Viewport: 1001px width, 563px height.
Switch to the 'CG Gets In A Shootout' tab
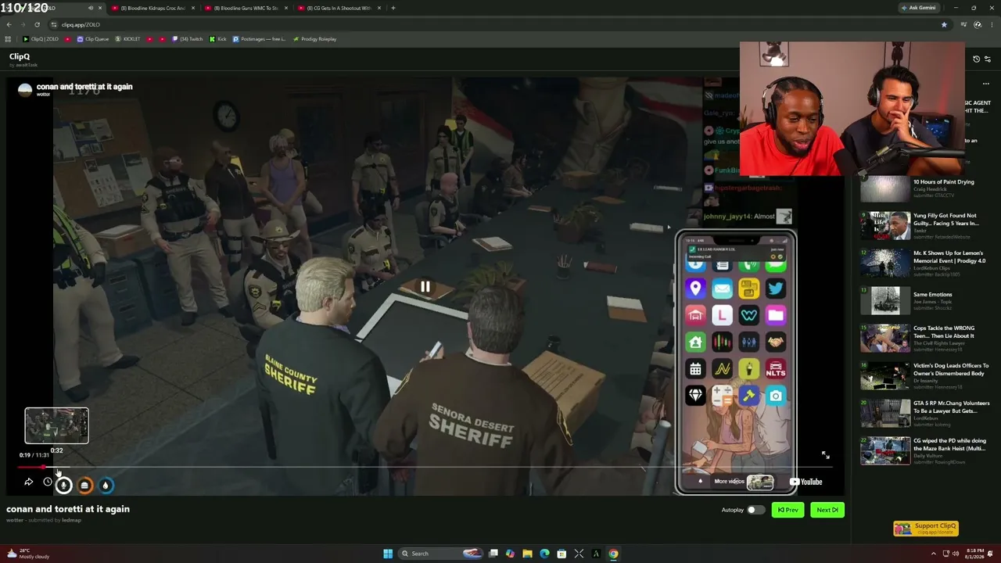pos(340,8)
